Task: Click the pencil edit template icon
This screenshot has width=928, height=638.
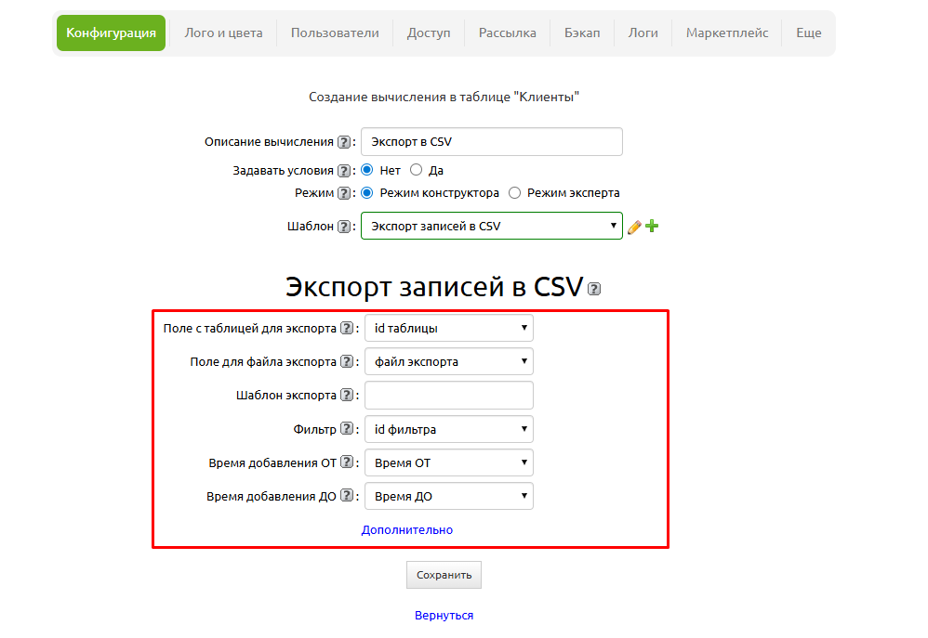Action: (x=634, y=227)
